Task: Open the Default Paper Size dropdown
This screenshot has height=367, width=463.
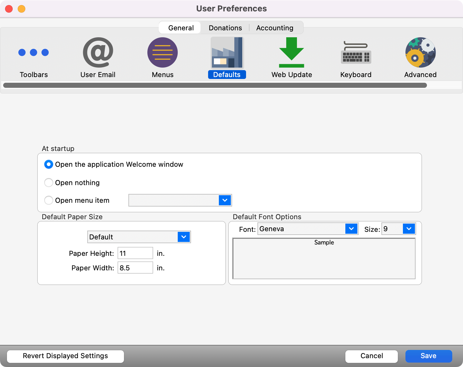Action: coord(183,237)
